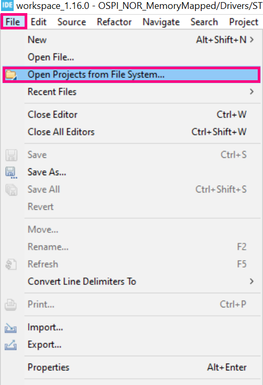Click the Export icon in the File menu
The image size is (263, 385).
[10, 345]
